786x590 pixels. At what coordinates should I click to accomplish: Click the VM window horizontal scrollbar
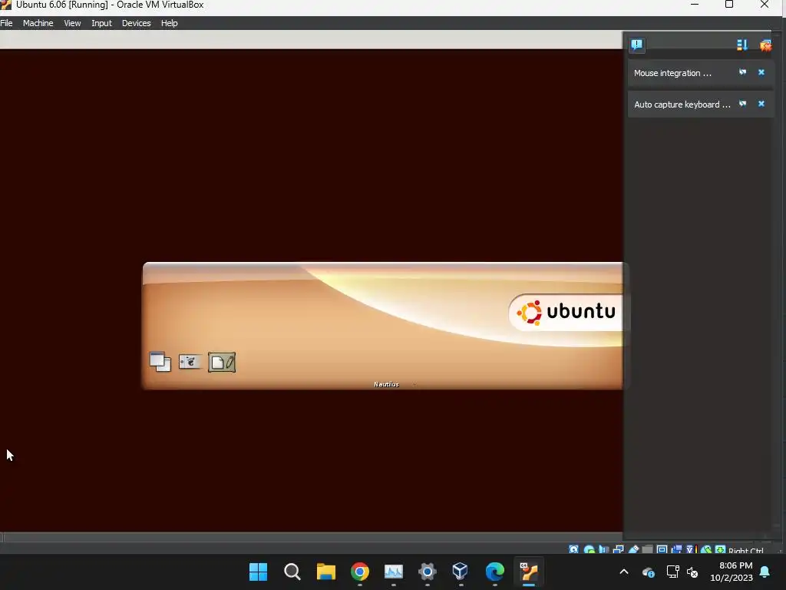[312, 537]
